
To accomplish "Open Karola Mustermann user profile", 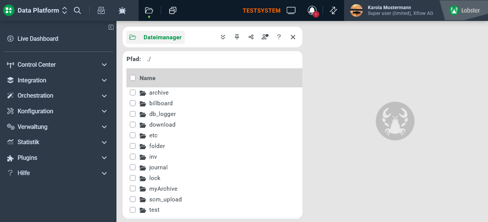I will point(392,10).
